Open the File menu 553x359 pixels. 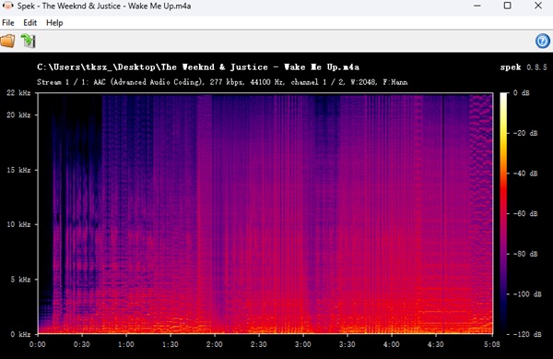click(8, 22)
